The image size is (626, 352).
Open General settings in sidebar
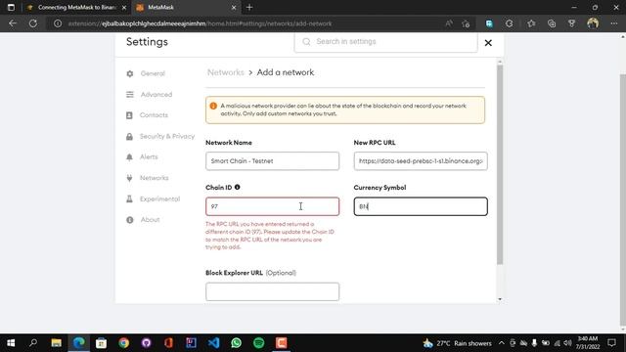pos(153,73)
